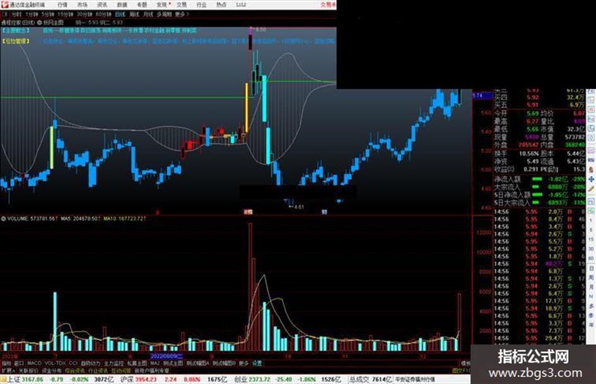Switch chart to 分时 period
This screenshot has width=596, height=384.
coord(16,14)
